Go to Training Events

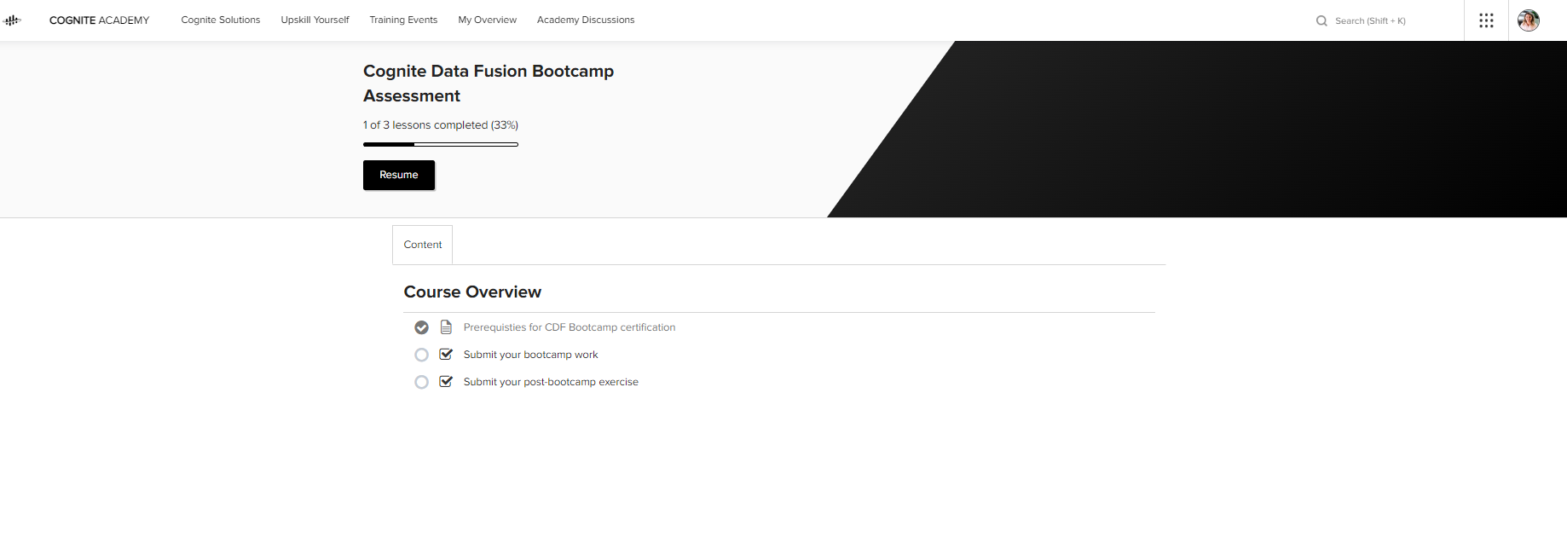tap(403, 20)
